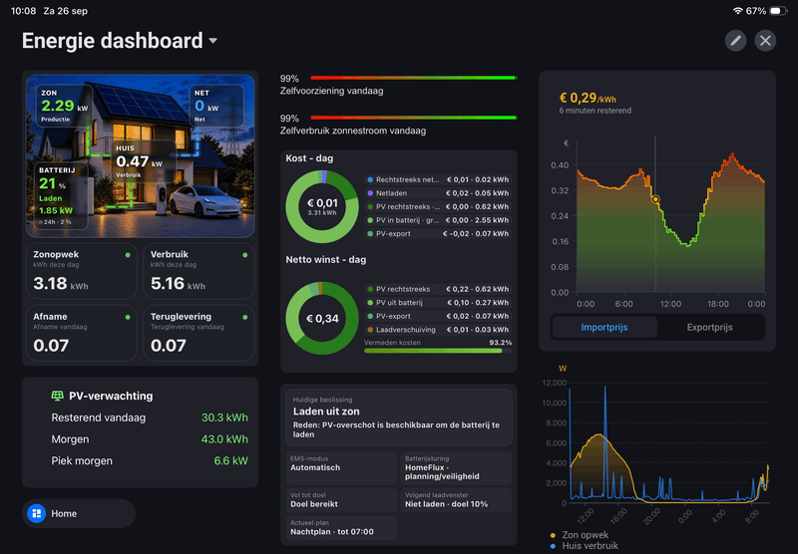Switch to the Importprijs tab
The height and width of the screenshot is (554, 798).
point(604,327)
